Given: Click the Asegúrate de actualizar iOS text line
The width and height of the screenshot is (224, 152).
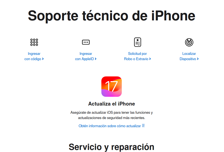Looking at the screenshot, I should (x=112, y=113).
